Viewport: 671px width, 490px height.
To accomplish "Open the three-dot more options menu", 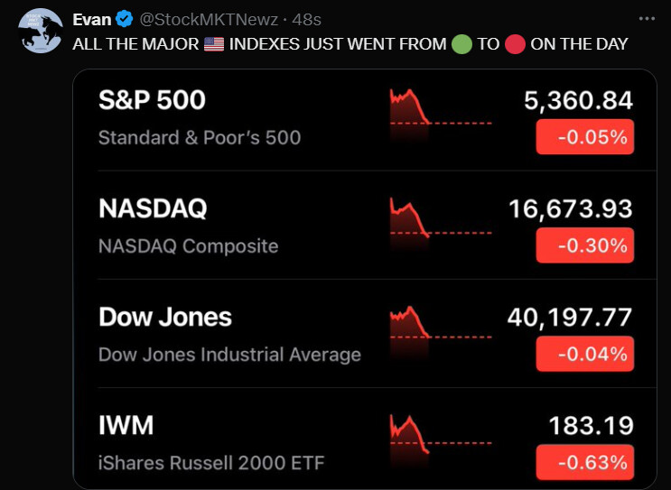I will click(647, 19).
